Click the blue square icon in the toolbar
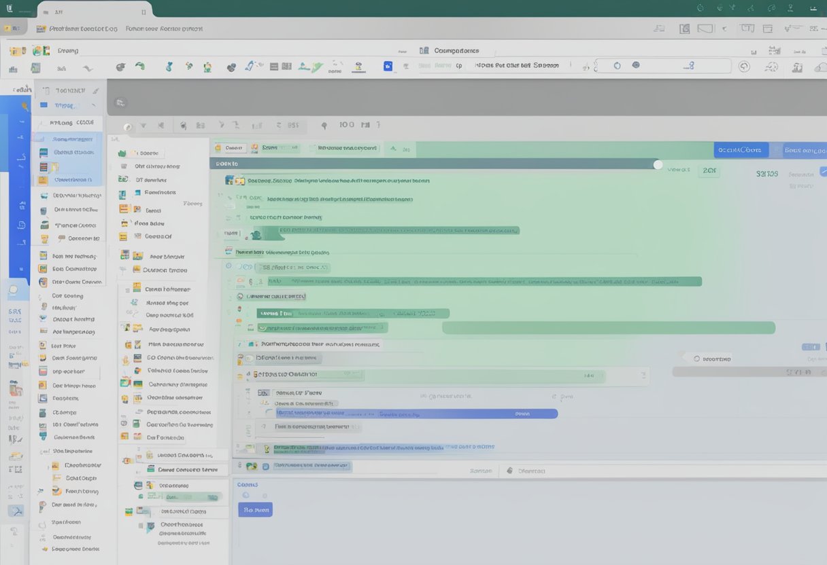The height and width of the screenshot is (565, 827). coord(388,66)
